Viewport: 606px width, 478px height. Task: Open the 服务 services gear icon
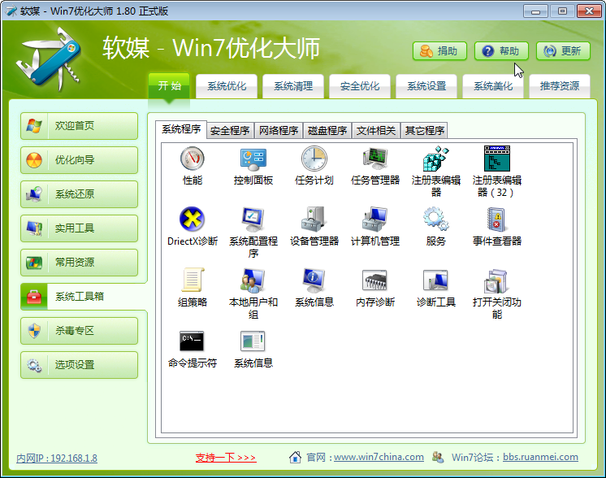pyautogui.click(x=436, y=219)
